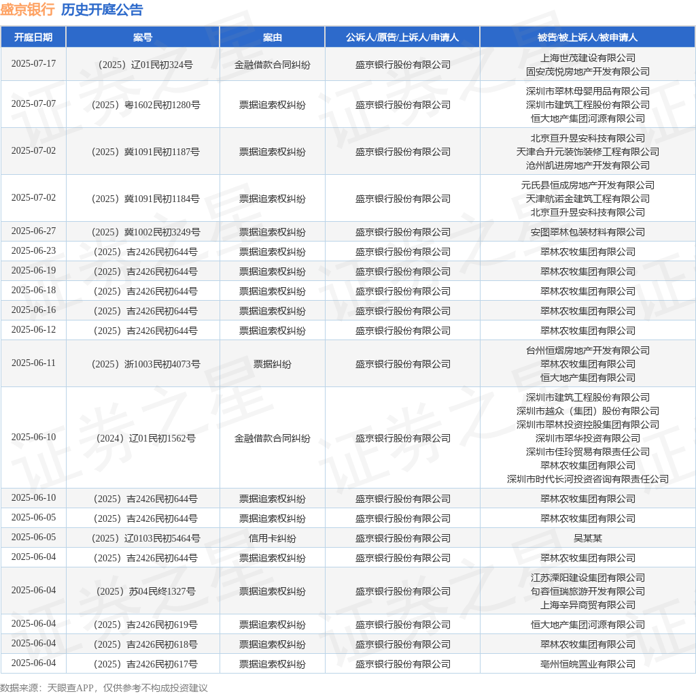Select 金融借款合同纠纷 in the 辽01民初1562号 row
Screen dimensions: 696x694
tap(272, 439)
